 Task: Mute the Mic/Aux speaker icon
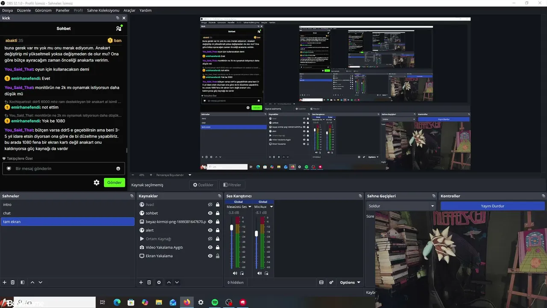point(259,273)
